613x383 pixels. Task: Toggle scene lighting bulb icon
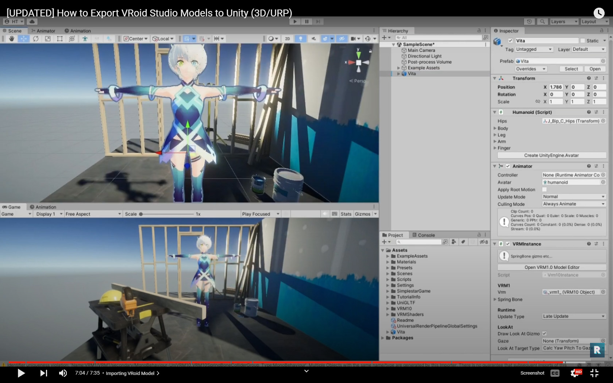(300, 39)
